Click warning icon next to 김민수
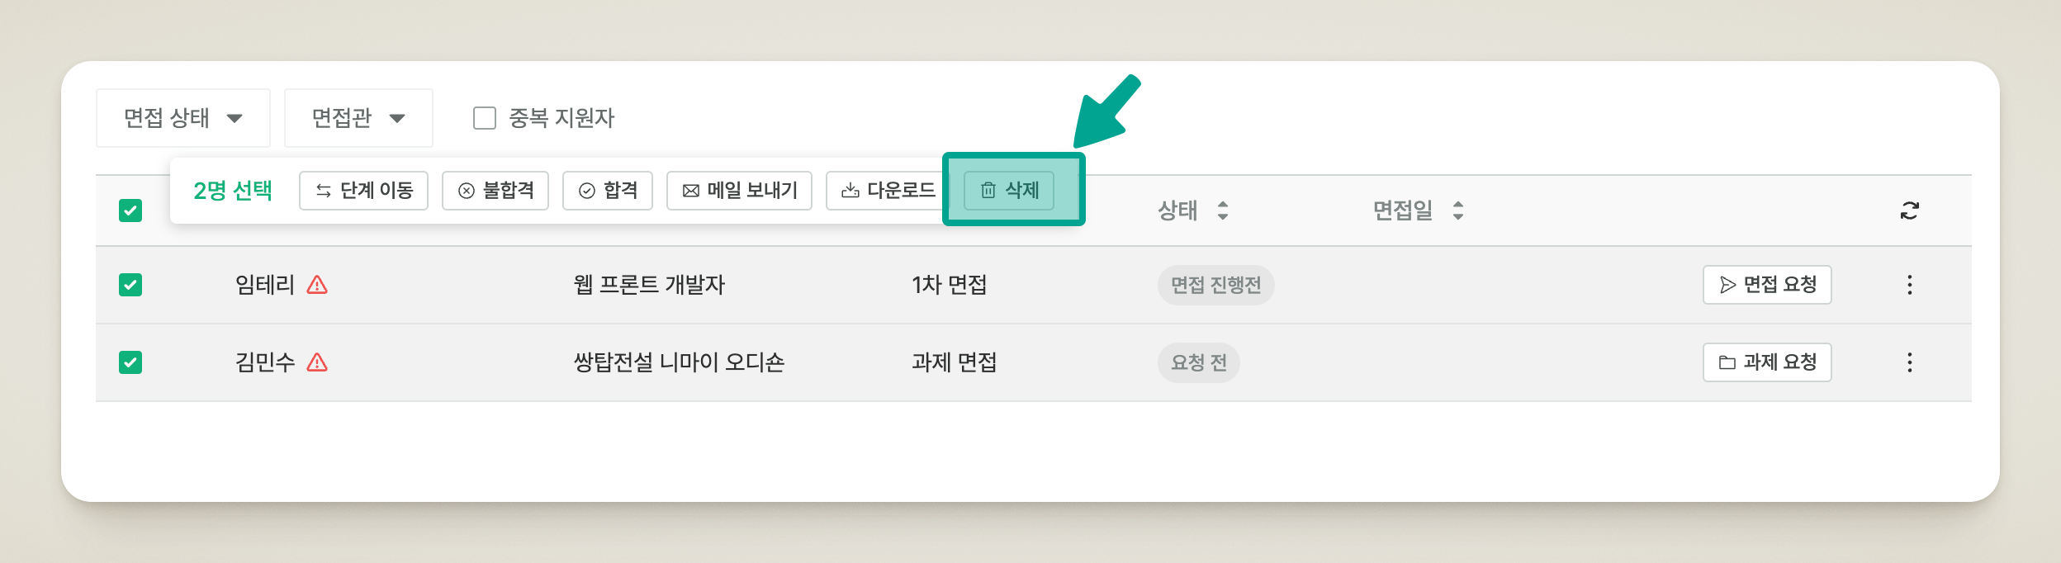Screen dimensions: 2061x563 click(317, 362)
